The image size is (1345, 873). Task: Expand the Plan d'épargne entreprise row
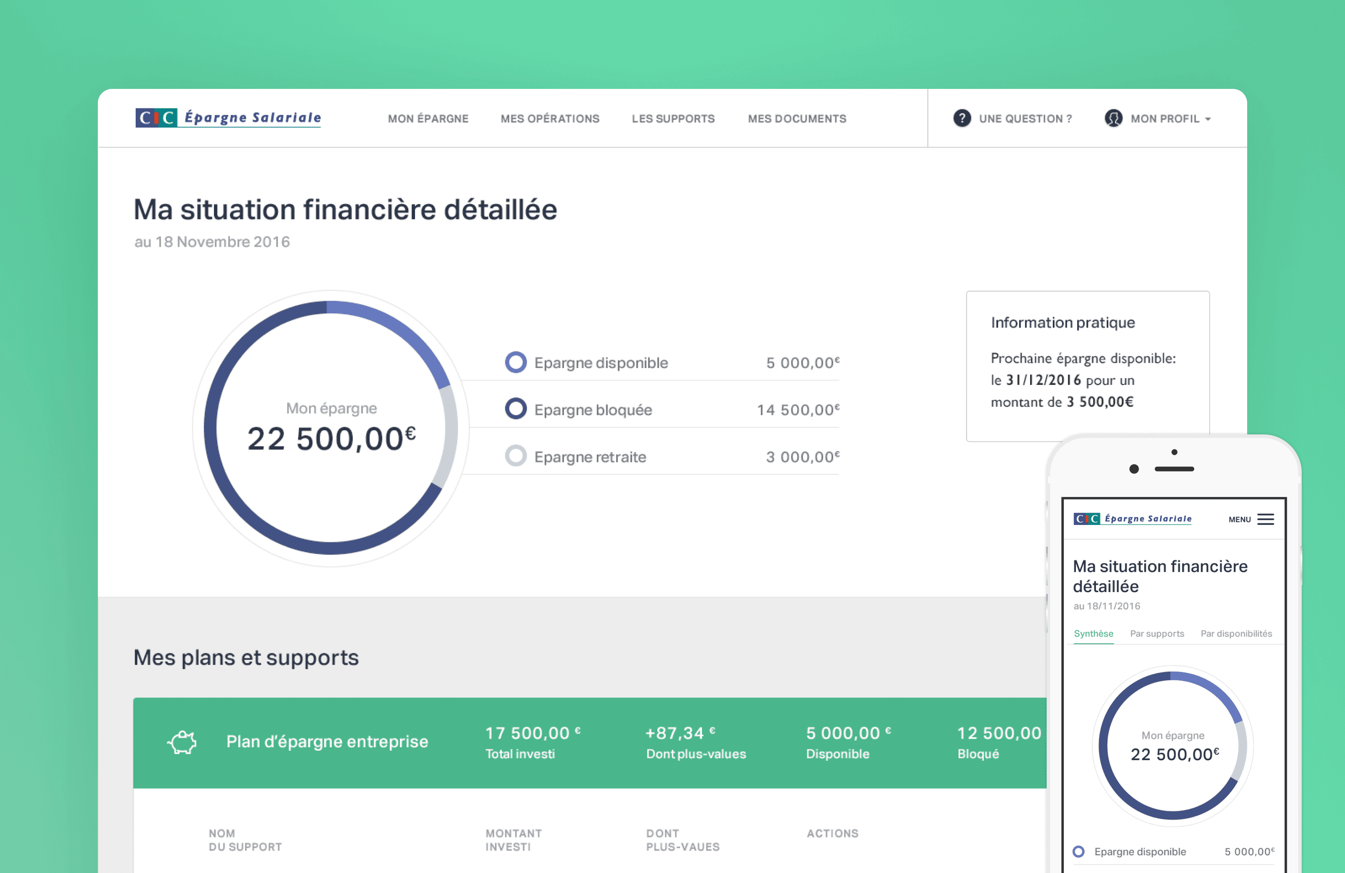coord(327,741)
